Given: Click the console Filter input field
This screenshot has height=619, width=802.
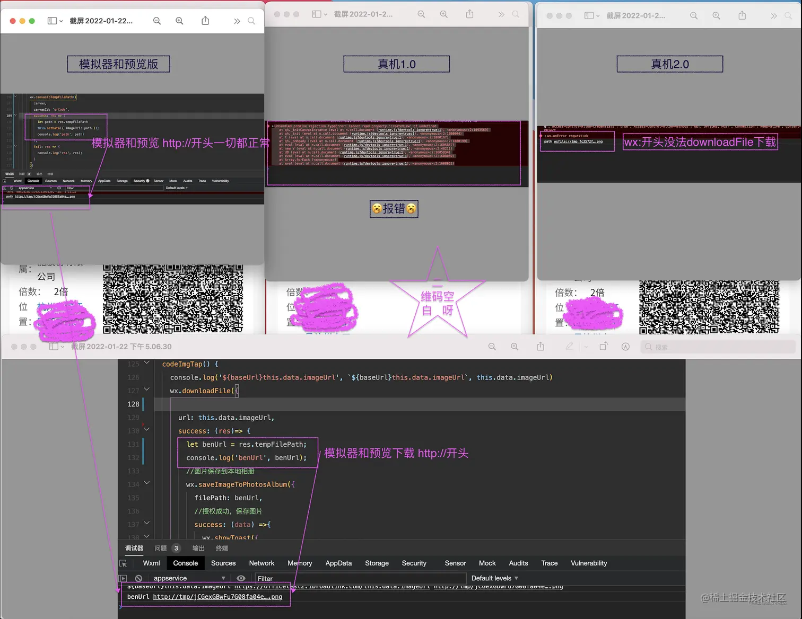Looking at the screenshot, I should (361, 579).
